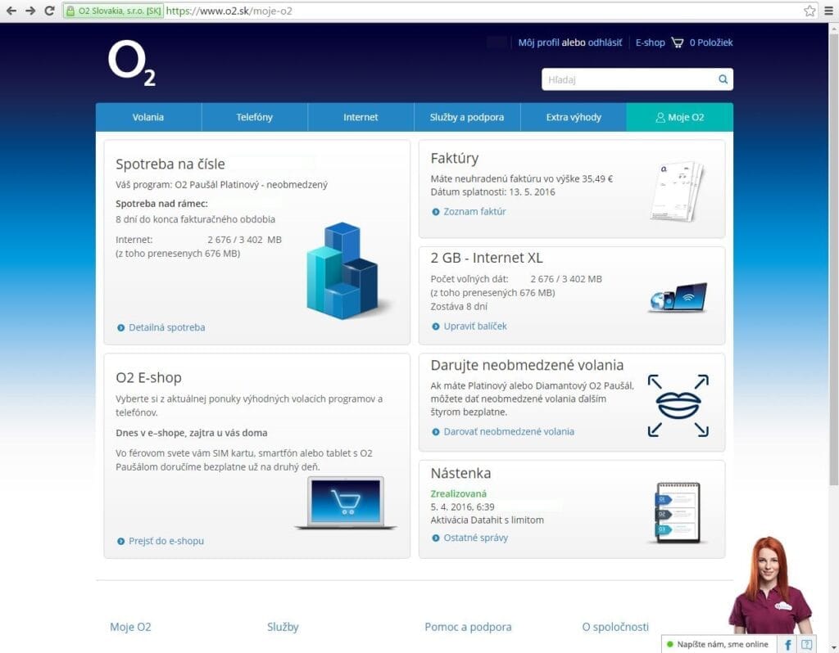Open the shopping cart icon
The image size is (839, 653).
[677, 43]
